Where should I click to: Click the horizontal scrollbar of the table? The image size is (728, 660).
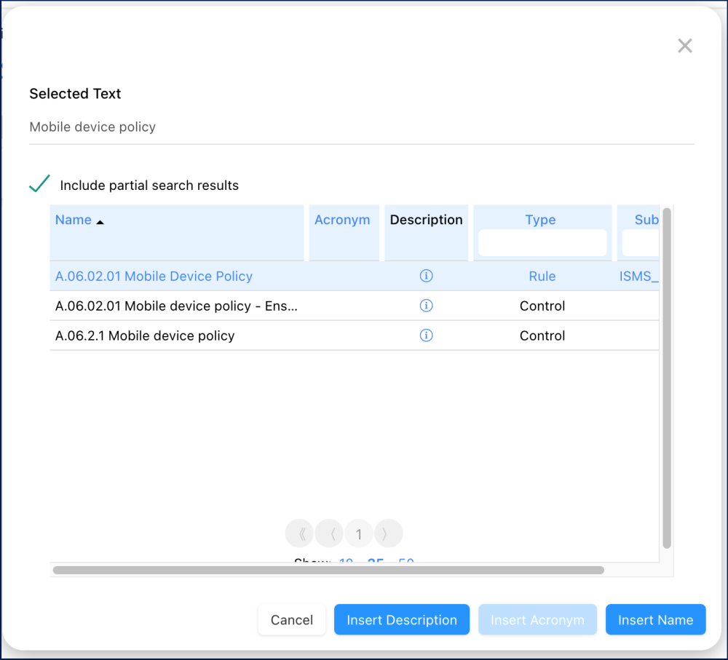[328, 570]
